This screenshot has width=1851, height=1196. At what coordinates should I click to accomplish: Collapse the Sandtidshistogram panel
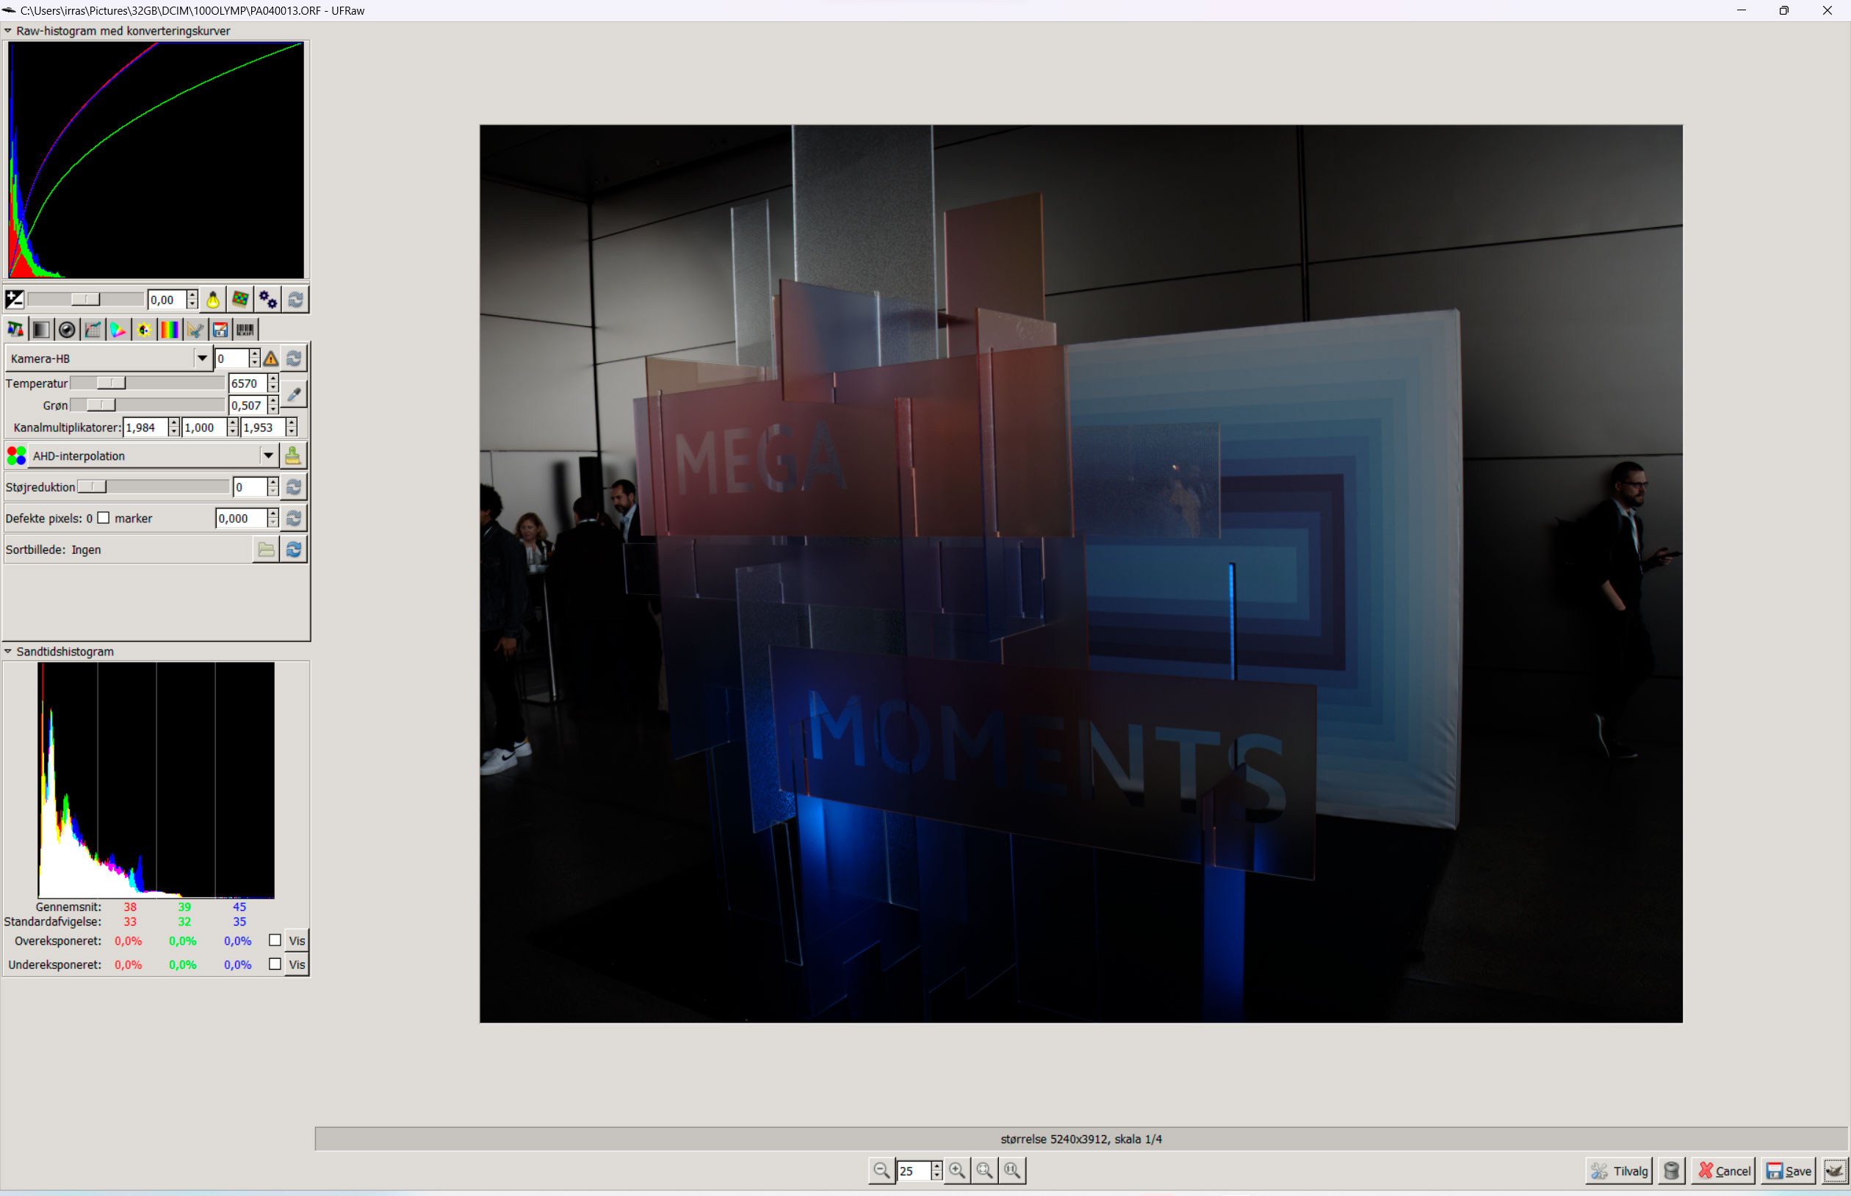click(x=8, y=651)
